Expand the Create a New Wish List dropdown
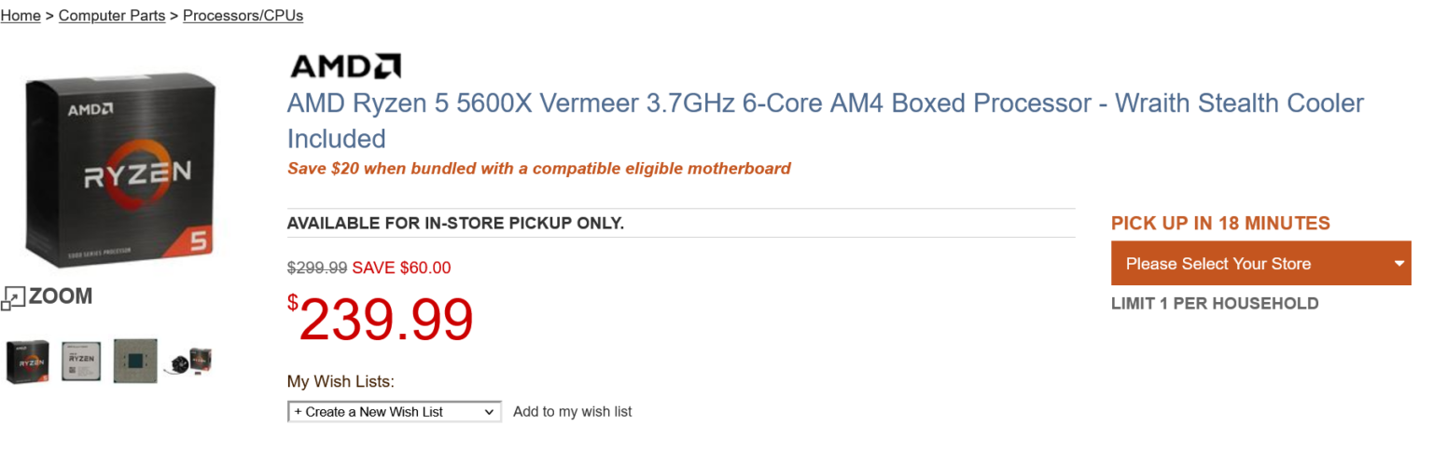Viewport: 1433px width, 453px height. click(x=394, y=412)
